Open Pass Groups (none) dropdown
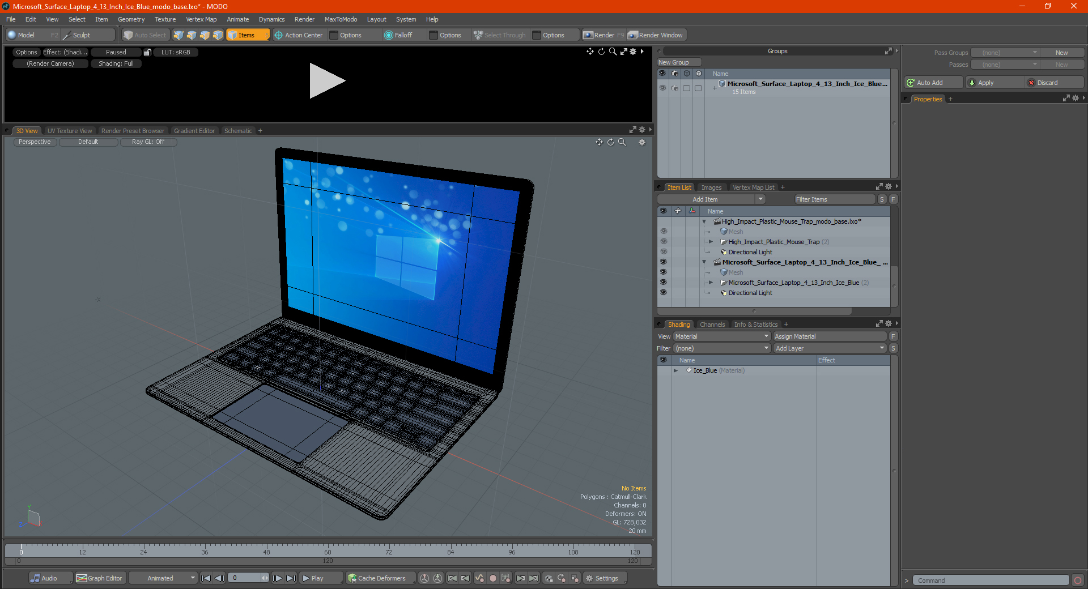The image size is (1088, 589). 1005,53
